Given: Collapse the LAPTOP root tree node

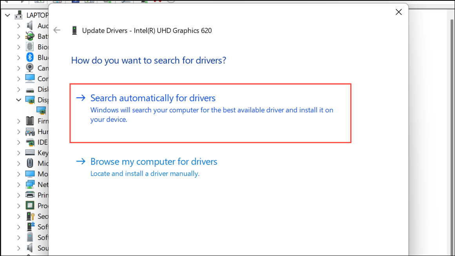Looking at the screenshot, I should pyautogui.click(x=7, y=15).
